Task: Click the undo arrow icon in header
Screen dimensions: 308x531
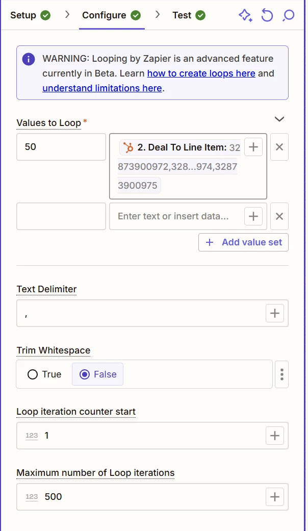Action: coord(267,15)
